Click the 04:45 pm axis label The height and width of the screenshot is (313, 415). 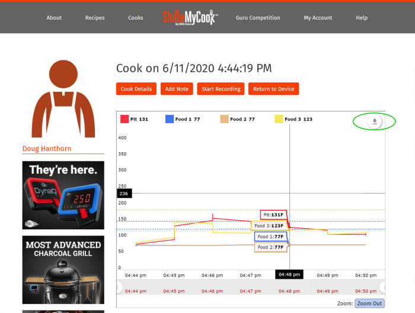pos(174,276)
